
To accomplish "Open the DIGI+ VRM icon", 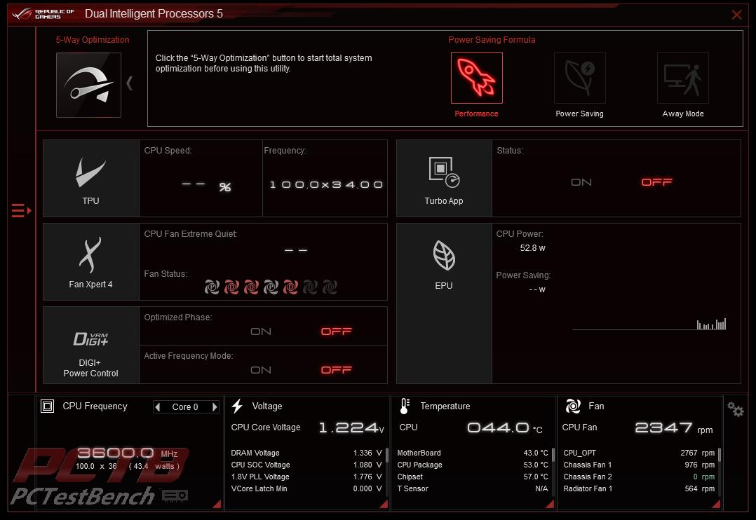I will pos(90,338).
